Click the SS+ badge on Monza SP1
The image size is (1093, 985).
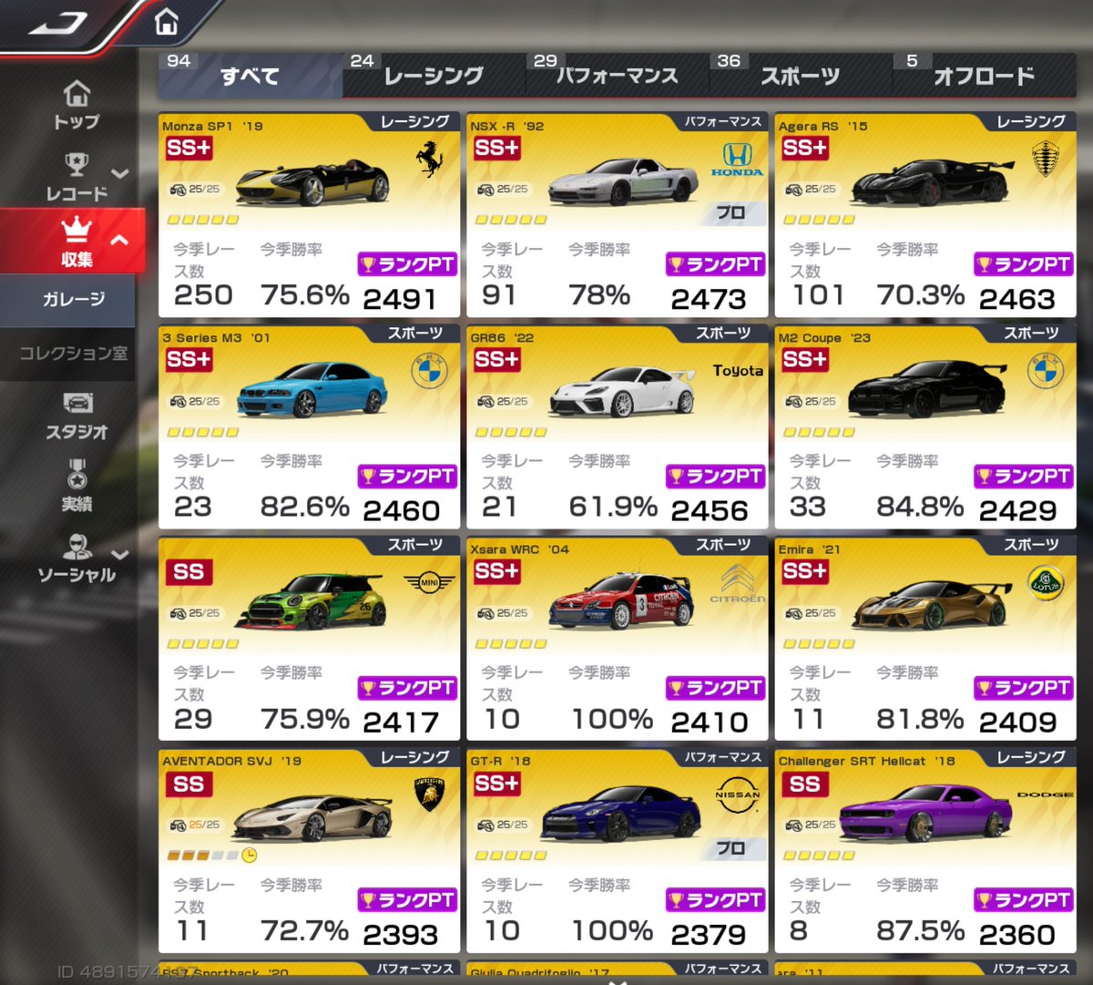pos(189,148)
